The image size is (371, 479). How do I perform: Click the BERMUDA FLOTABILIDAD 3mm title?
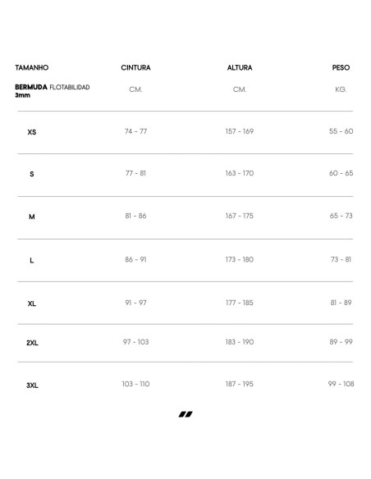pos(53,91)
